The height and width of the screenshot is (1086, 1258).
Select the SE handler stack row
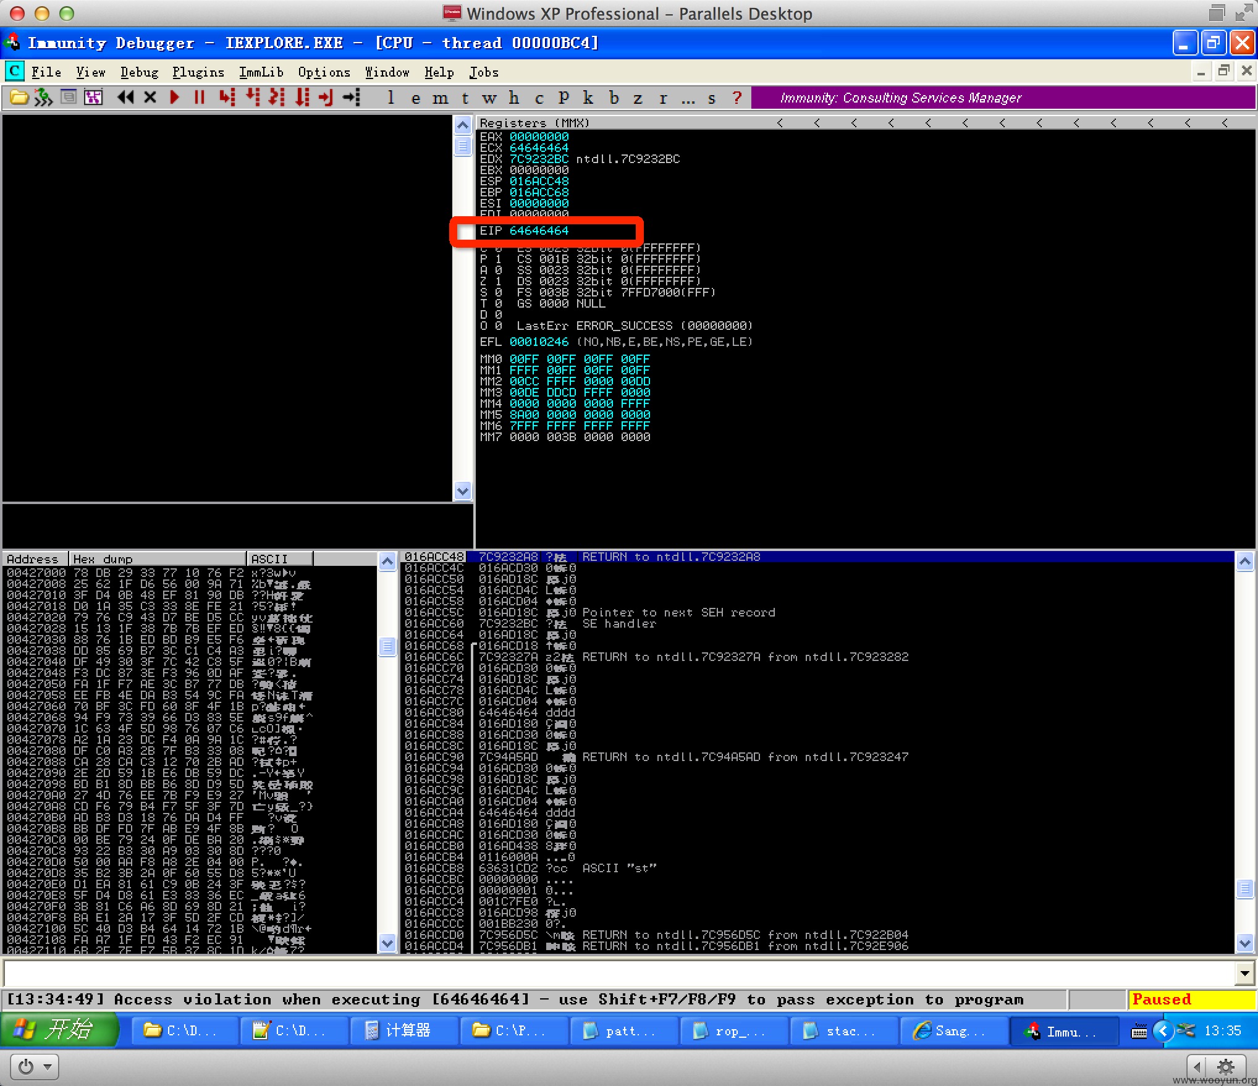(x=817, y=623)
